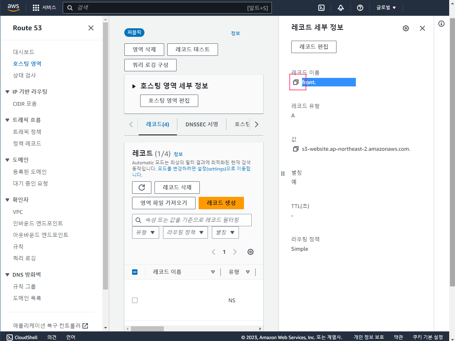
Task: Open 쿠키 기본 설정 in the footer
Action: click(x=428, y=337)
